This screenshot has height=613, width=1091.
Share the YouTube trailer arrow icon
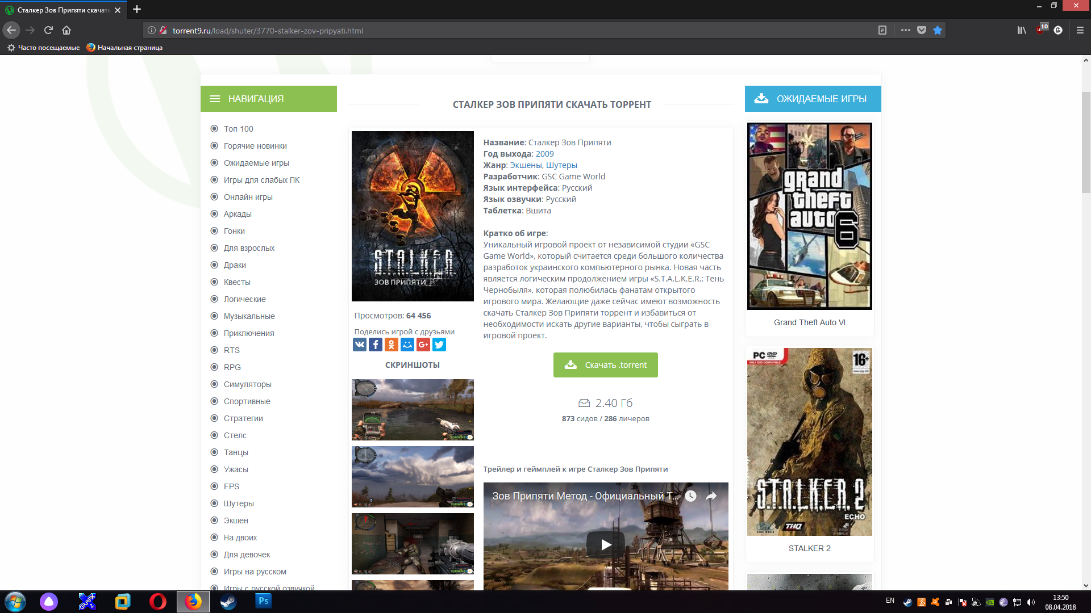coord(711,496)
